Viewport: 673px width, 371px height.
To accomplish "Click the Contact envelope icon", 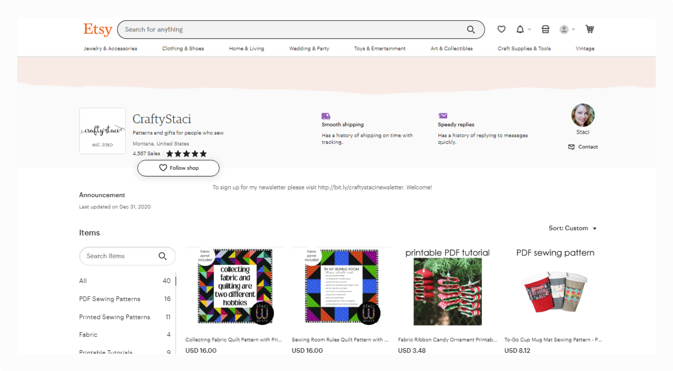I will point(571,147).
